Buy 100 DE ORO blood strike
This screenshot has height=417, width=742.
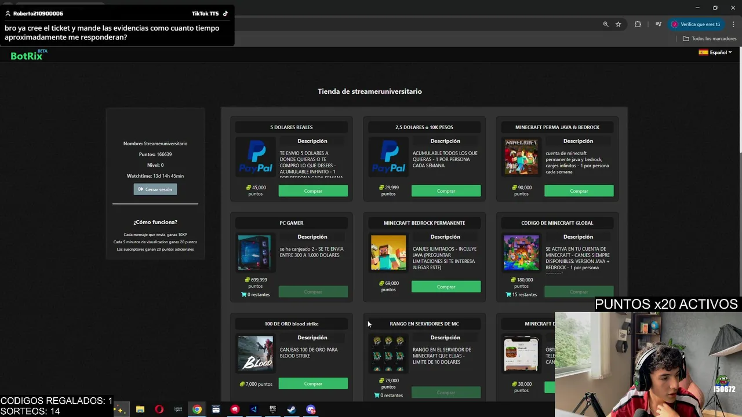coord(313,383)
